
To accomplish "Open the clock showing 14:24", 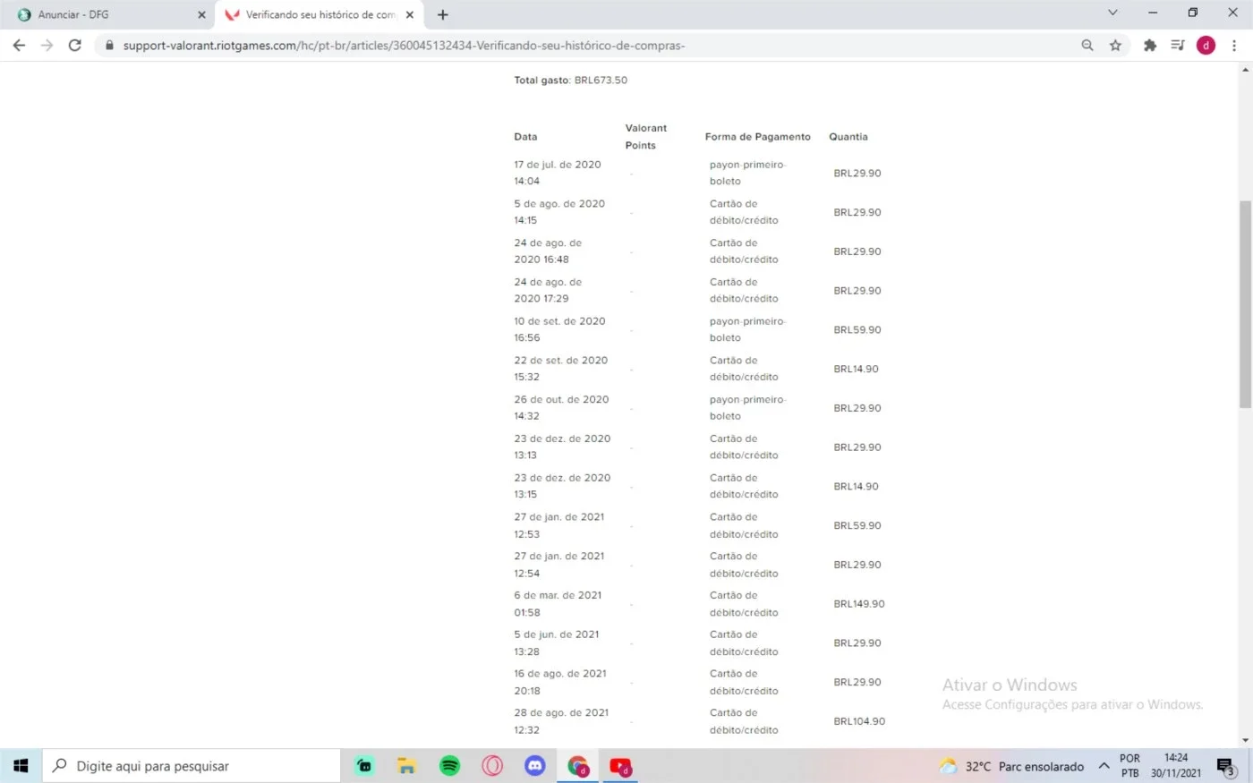I will tap(1176, 766).
